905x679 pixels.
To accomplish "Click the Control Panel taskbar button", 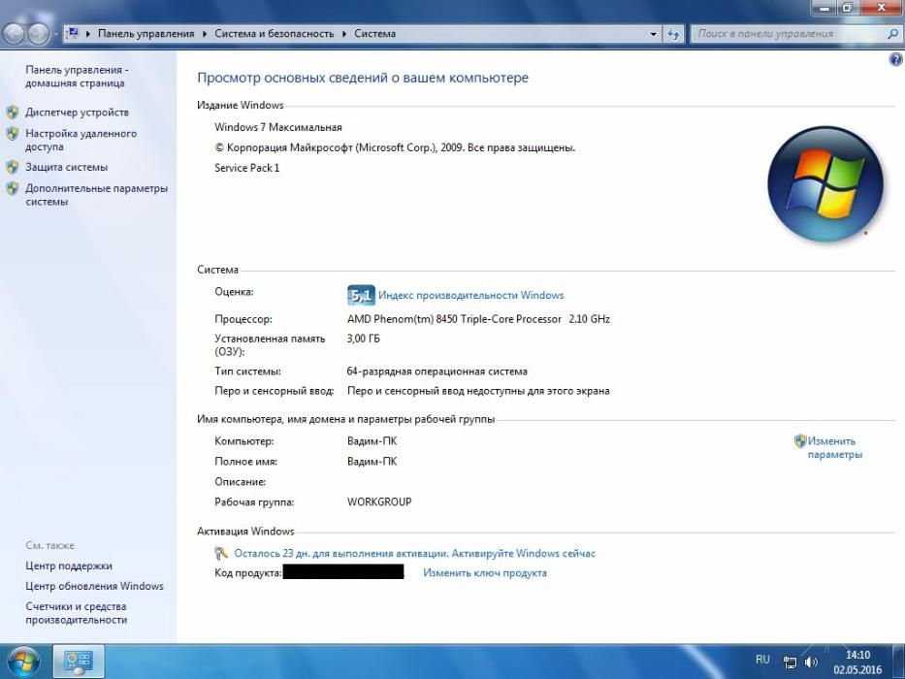I will tap(80, 662).
